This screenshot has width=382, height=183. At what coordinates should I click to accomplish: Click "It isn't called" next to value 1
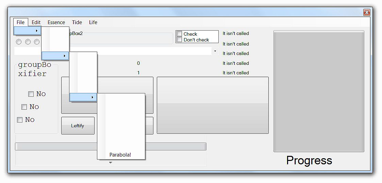tap(236, 73)
